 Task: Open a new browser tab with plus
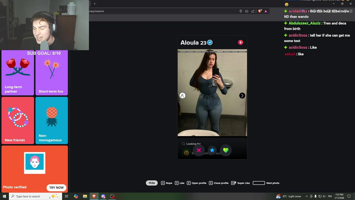pyautogui.click(x=95, y=4)
